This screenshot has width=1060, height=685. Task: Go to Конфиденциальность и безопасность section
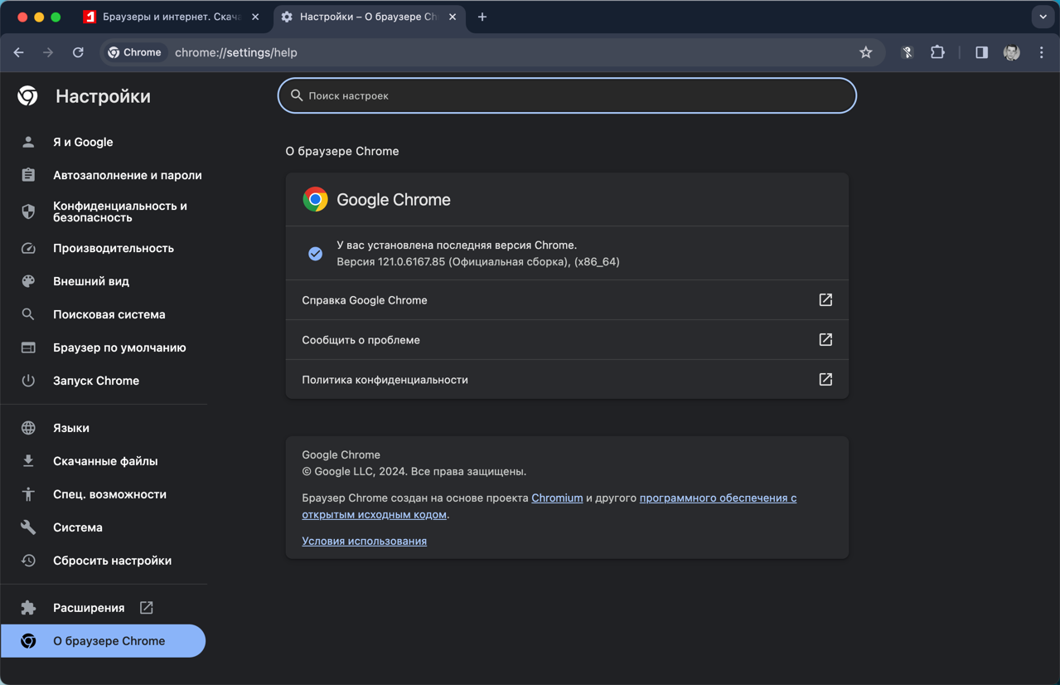[x=119, y=211]
